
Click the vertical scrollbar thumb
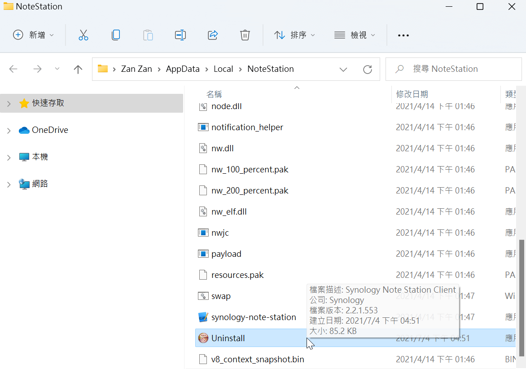pyautogui.click(x=522, y=298)
